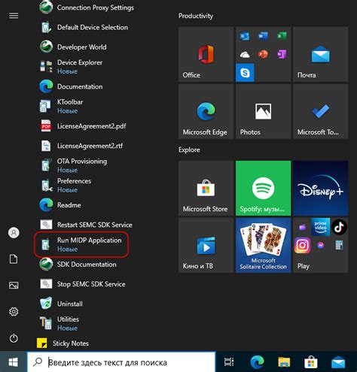The height and width of the screenshot is (372, 357).
Task: Open Microsoft Solitaire Collection tile
Action: [x=263, y=245]
